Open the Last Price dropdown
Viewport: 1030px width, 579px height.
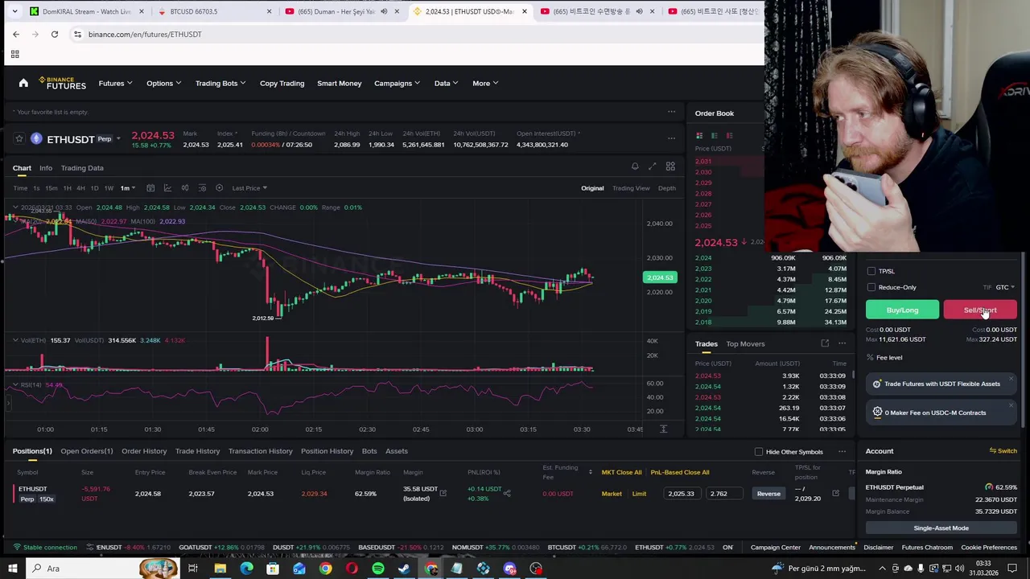pos(249,188)
